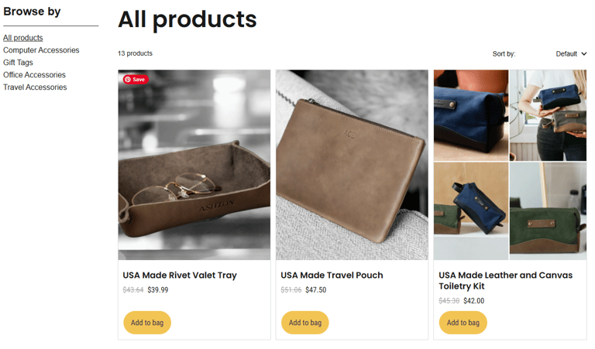Click the All products page heading
The image size is (595, 349).
click(x=187, y=19)
